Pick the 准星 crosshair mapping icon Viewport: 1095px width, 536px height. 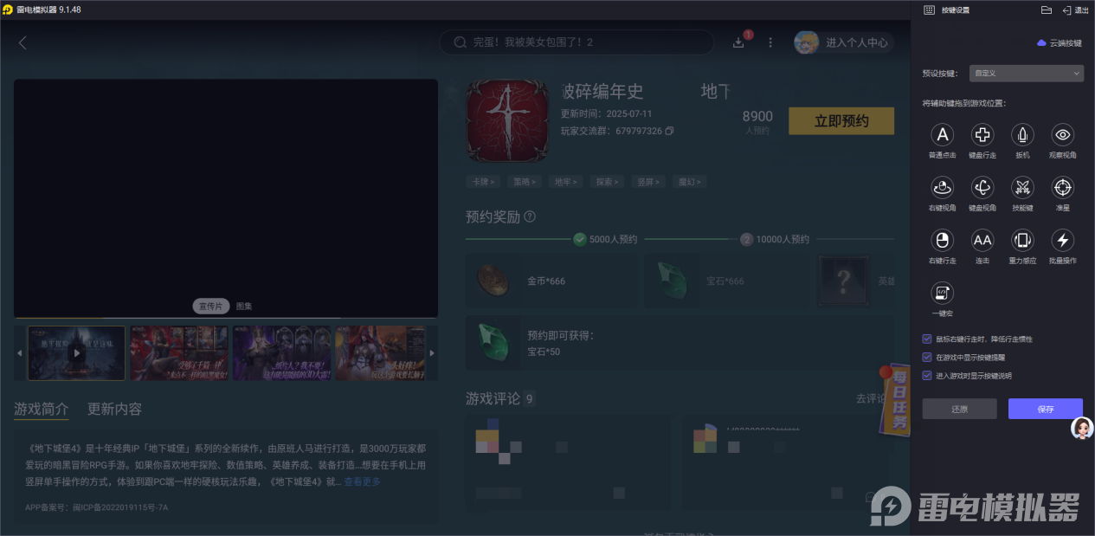1062,187
